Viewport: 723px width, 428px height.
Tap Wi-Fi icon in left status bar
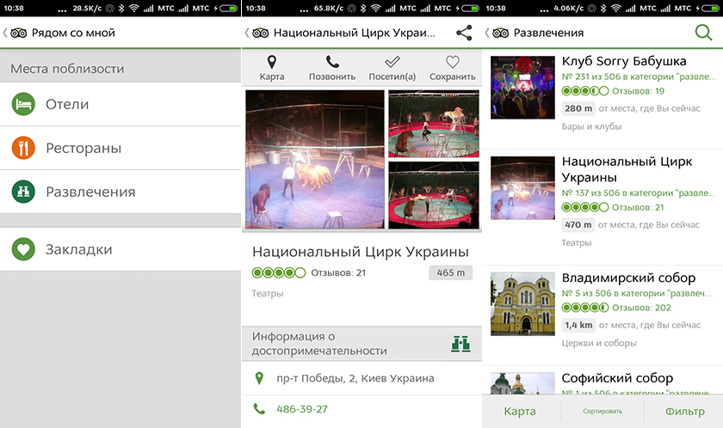pos(133,9)
